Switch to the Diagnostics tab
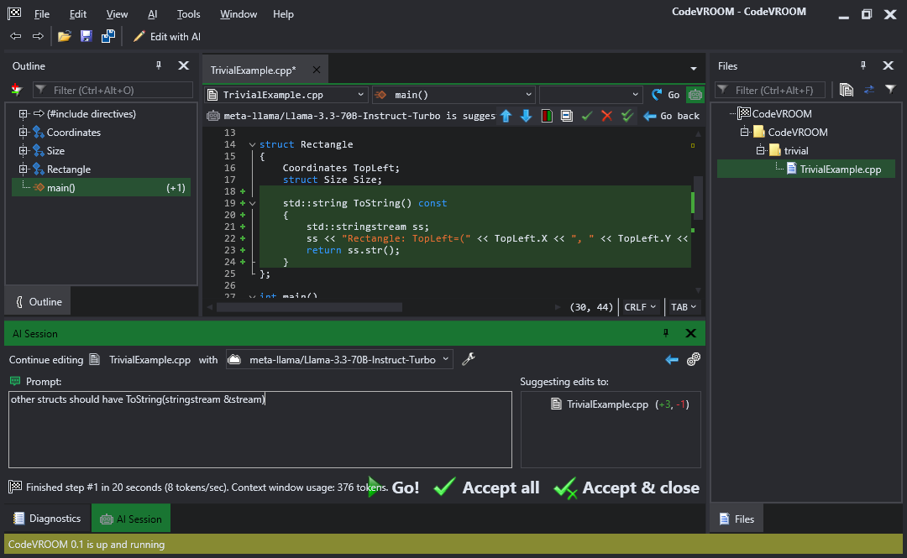 point(47,518)
